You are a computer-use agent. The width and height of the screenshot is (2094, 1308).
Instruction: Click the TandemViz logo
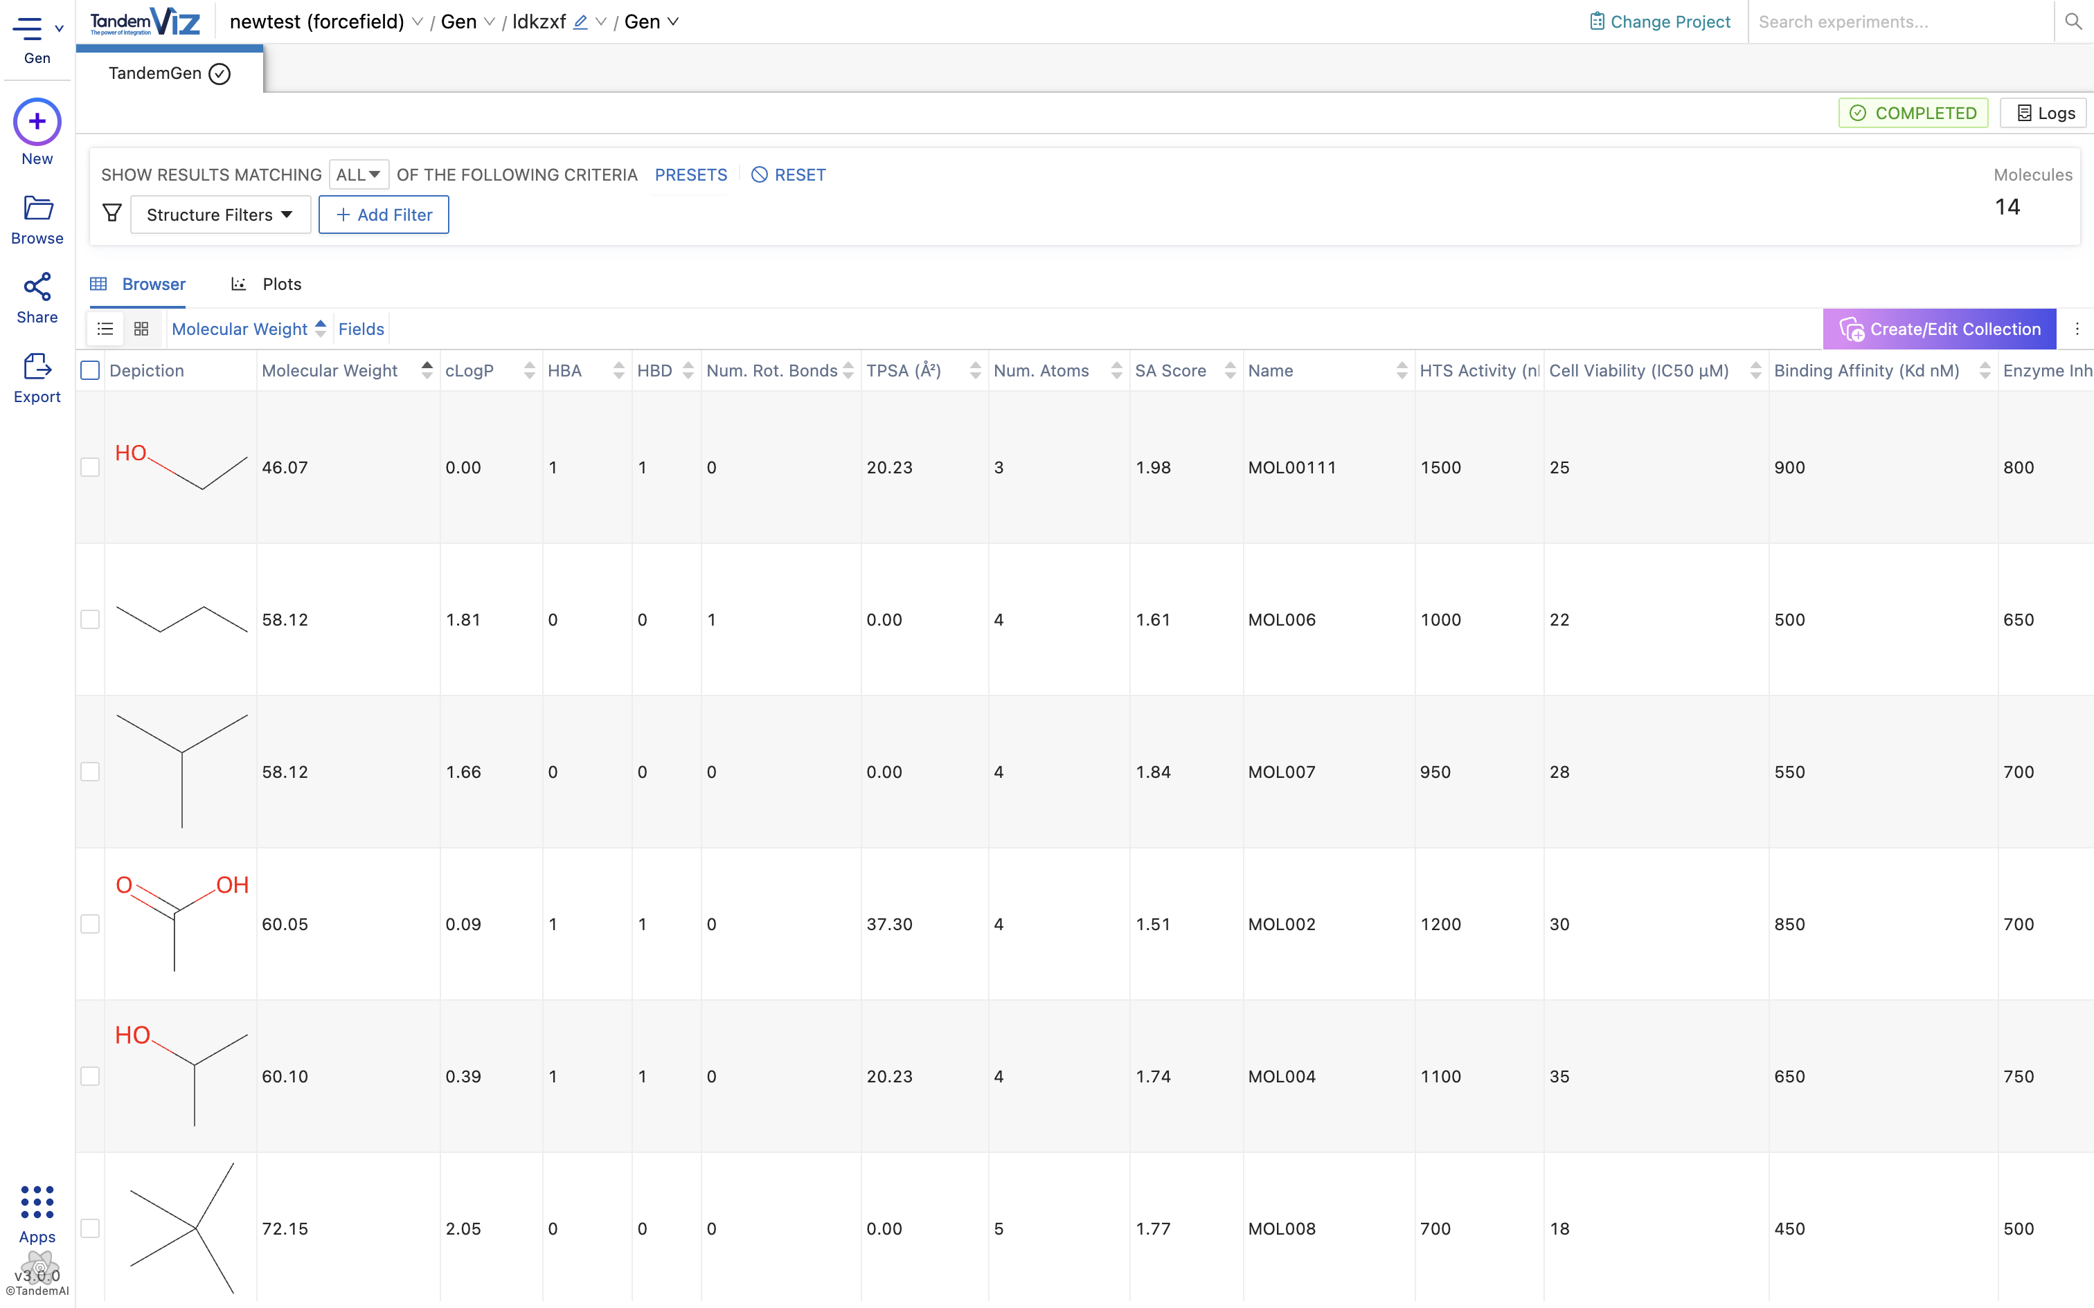(145, 21)
